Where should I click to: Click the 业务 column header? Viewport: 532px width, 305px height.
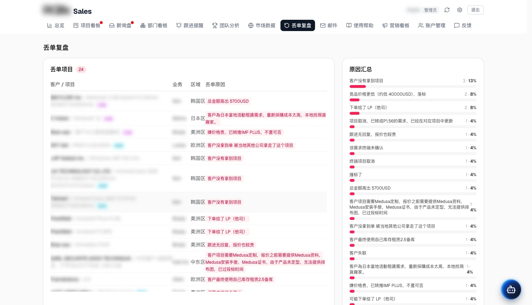coord(177,84)
